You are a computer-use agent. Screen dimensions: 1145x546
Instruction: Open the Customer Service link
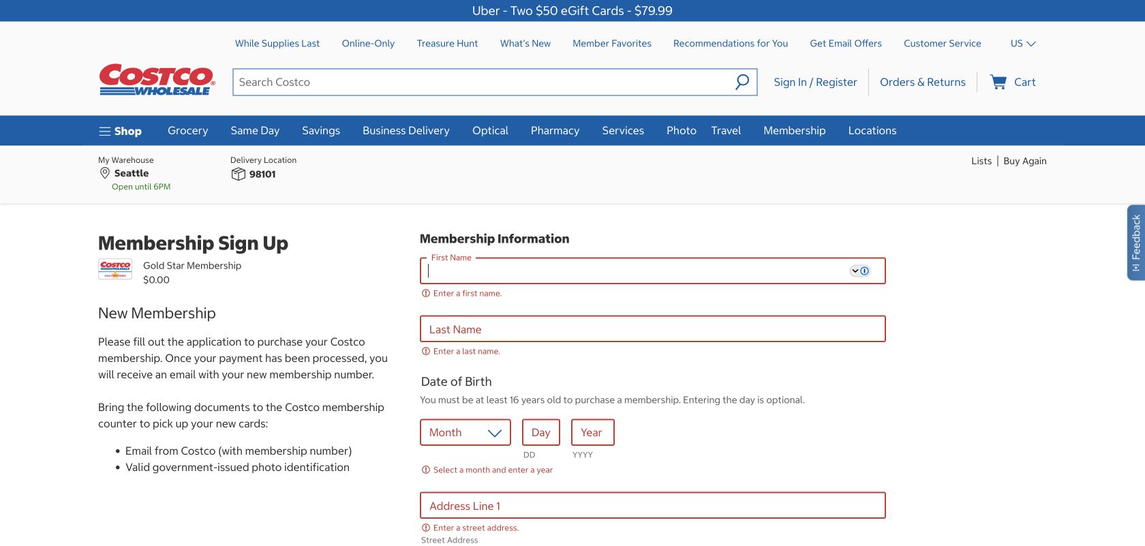tap(943, 44)
